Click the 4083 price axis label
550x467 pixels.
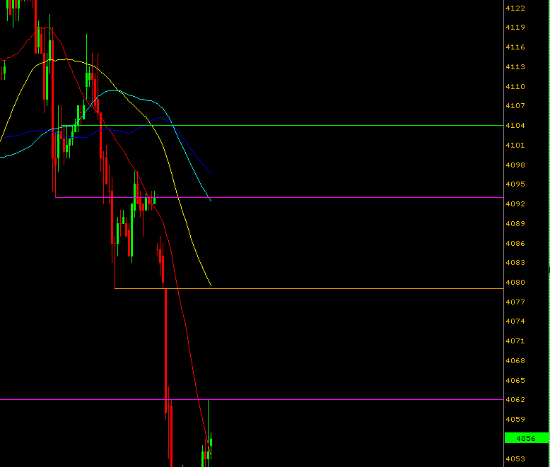pos(515,262)
